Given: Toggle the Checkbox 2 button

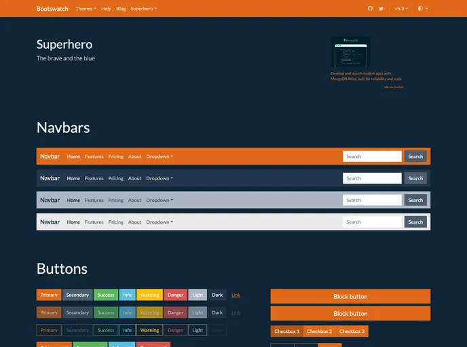Looking at the screenshot, I should coord(319,331).
